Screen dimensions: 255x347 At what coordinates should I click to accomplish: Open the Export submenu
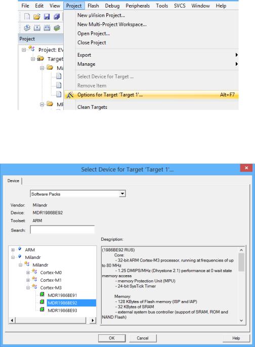151,55
